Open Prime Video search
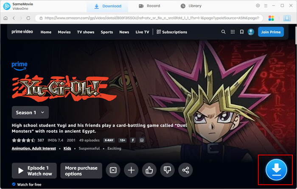 pyautogui.click(x=223, y=32)
